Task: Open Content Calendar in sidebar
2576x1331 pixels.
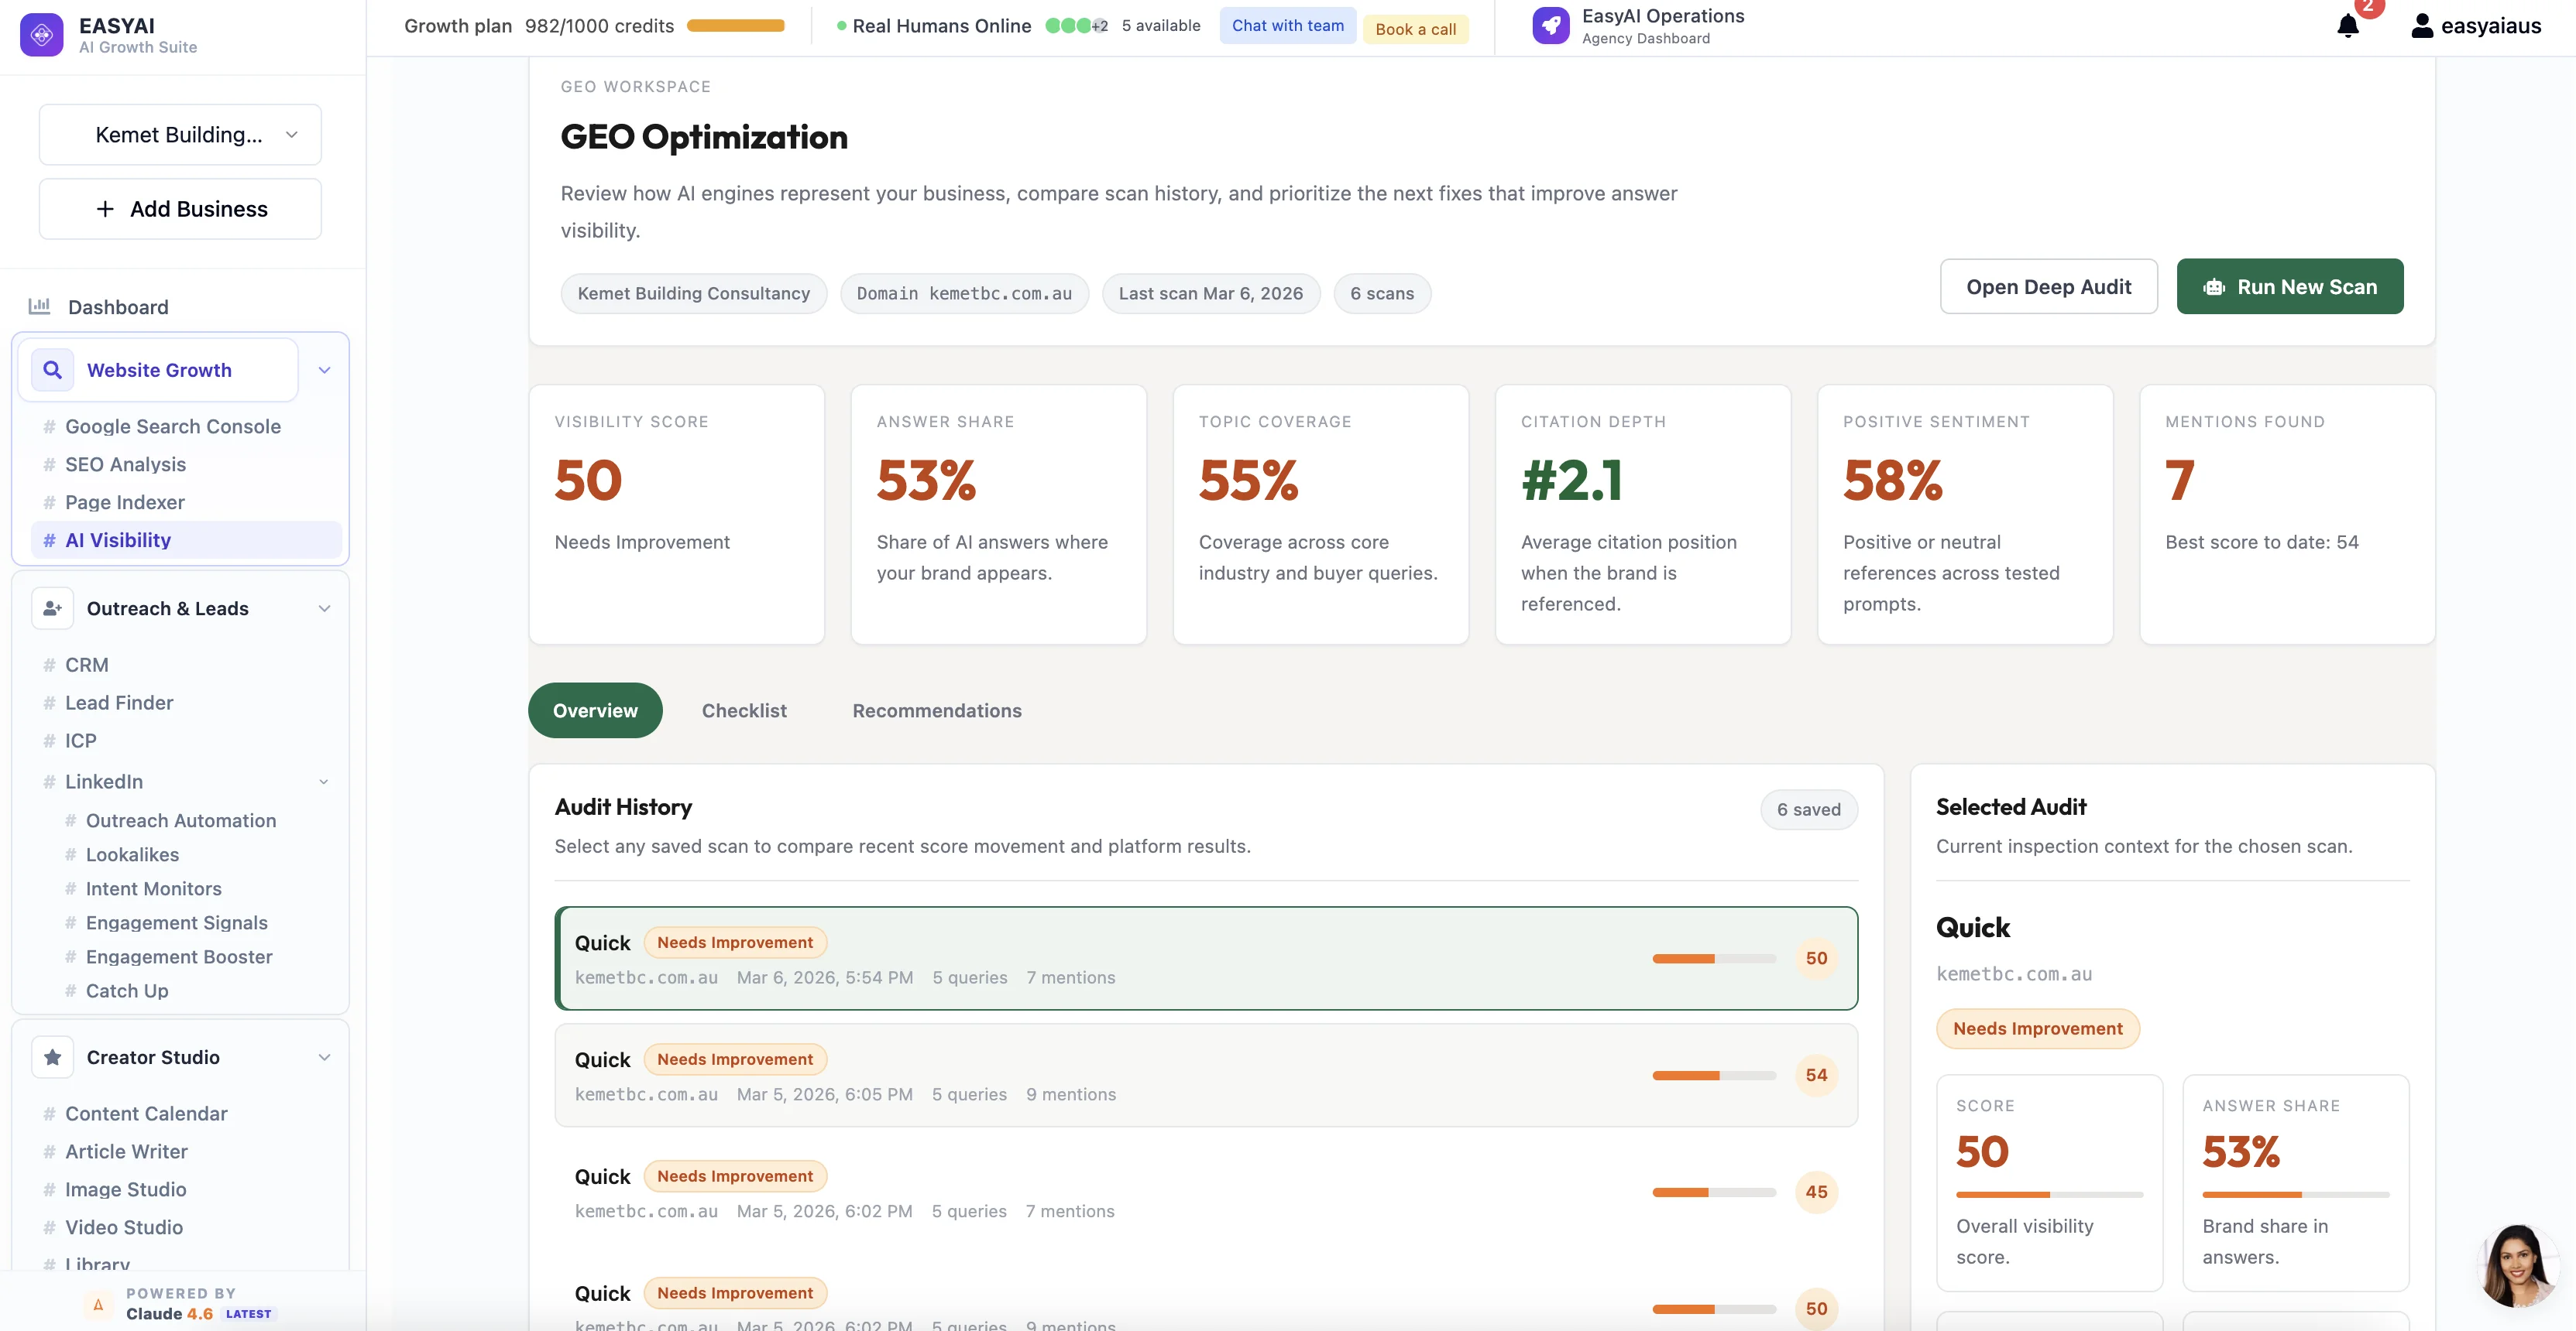Action: 146,1114
